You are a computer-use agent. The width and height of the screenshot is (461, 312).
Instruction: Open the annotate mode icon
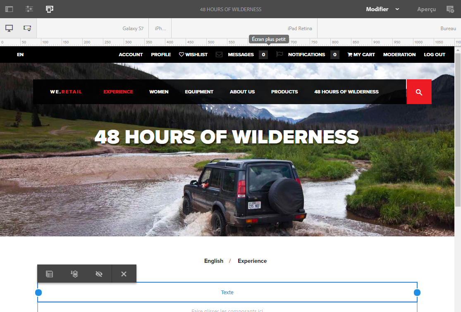pos(450,9)
